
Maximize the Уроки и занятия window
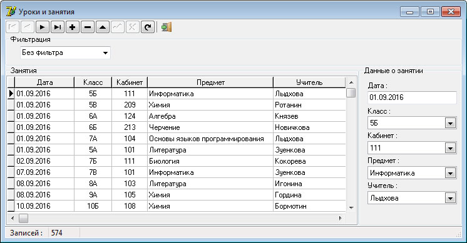[430, 12]
